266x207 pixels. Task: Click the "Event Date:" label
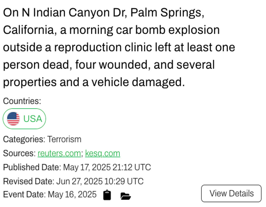tap(24, 195)
